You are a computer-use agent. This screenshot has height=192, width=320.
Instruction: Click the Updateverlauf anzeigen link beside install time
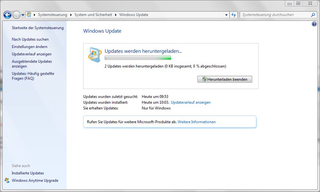coord(191,102)
